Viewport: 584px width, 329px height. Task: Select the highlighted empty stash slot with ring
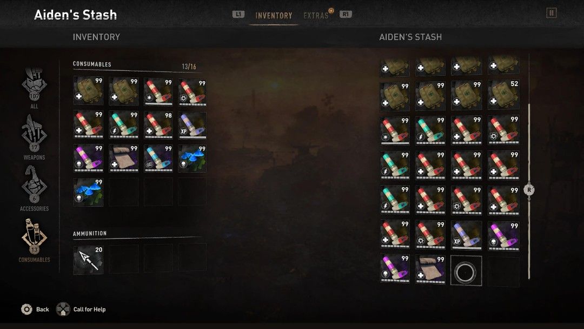[466, 271]
